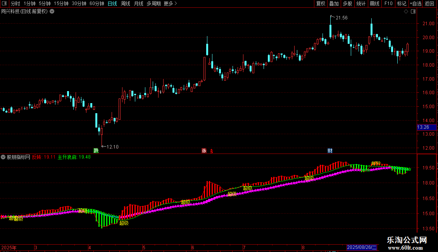Click the blue 财 financial report marker
438x252 pixels.
point(330,150)
